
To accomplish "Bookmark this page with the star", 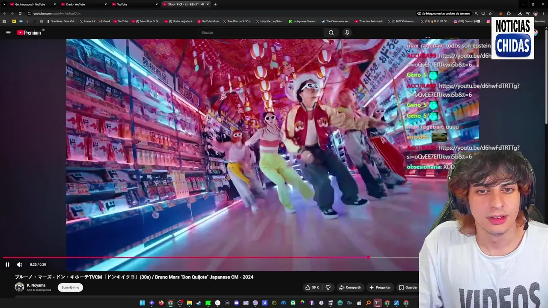I will point(490,13).
